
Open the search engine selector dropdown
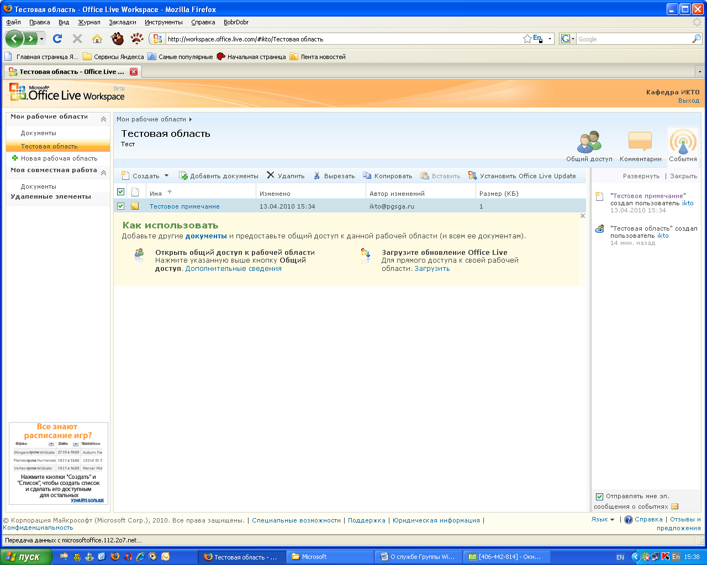[568, 39]
